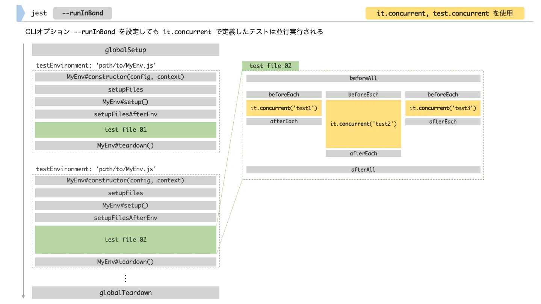Select the globalTeardown bar
Screen dimensions: 541x304
pos(125,293)
